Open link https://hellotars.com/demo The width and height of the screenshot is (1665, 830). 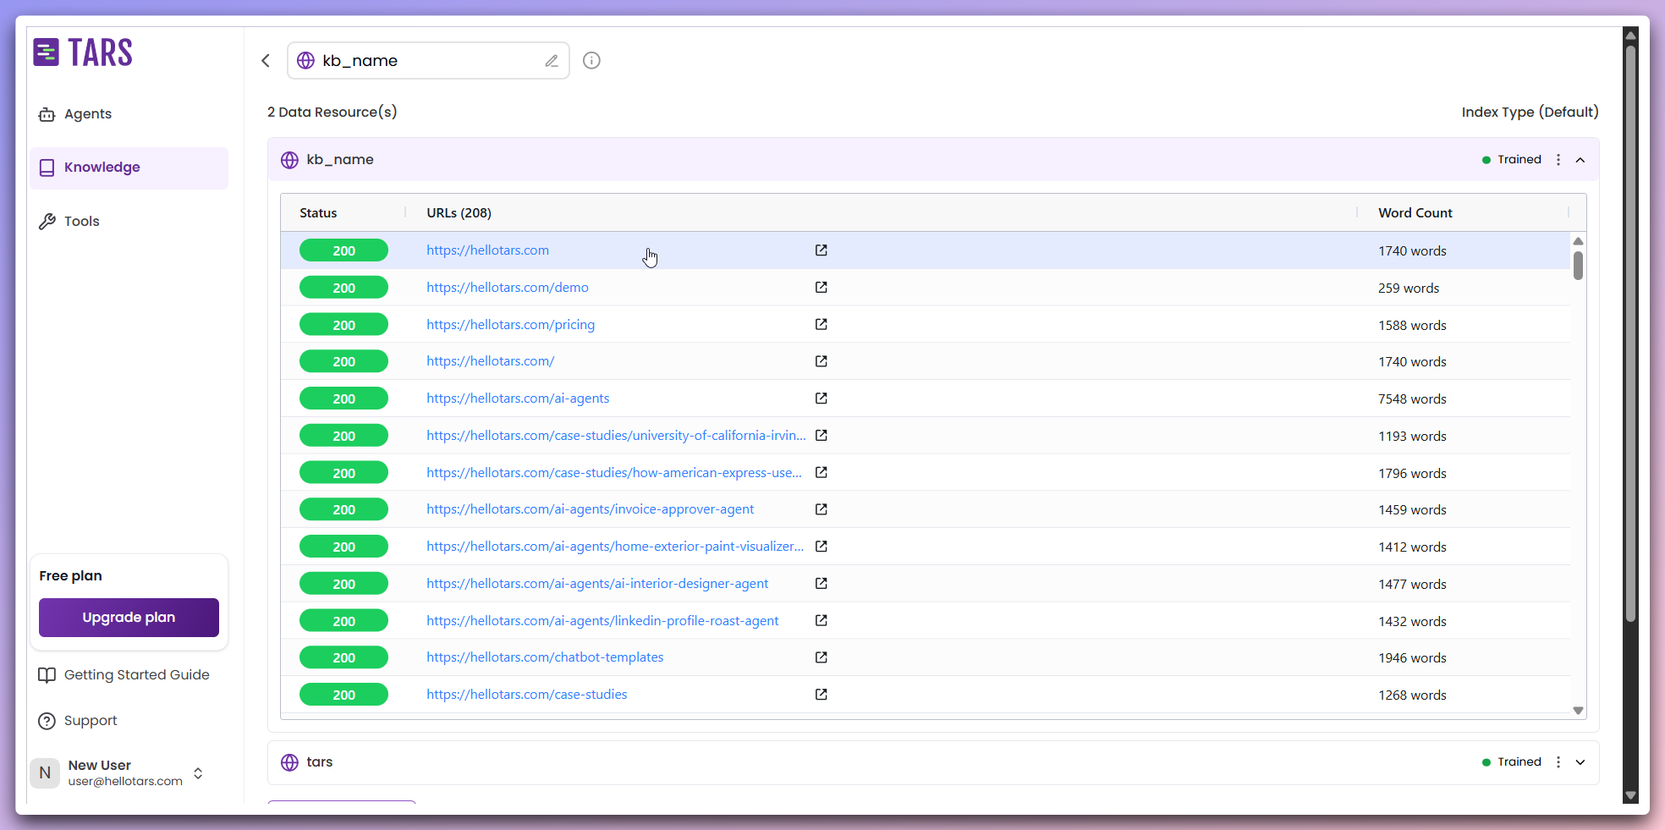pos(508,288)
